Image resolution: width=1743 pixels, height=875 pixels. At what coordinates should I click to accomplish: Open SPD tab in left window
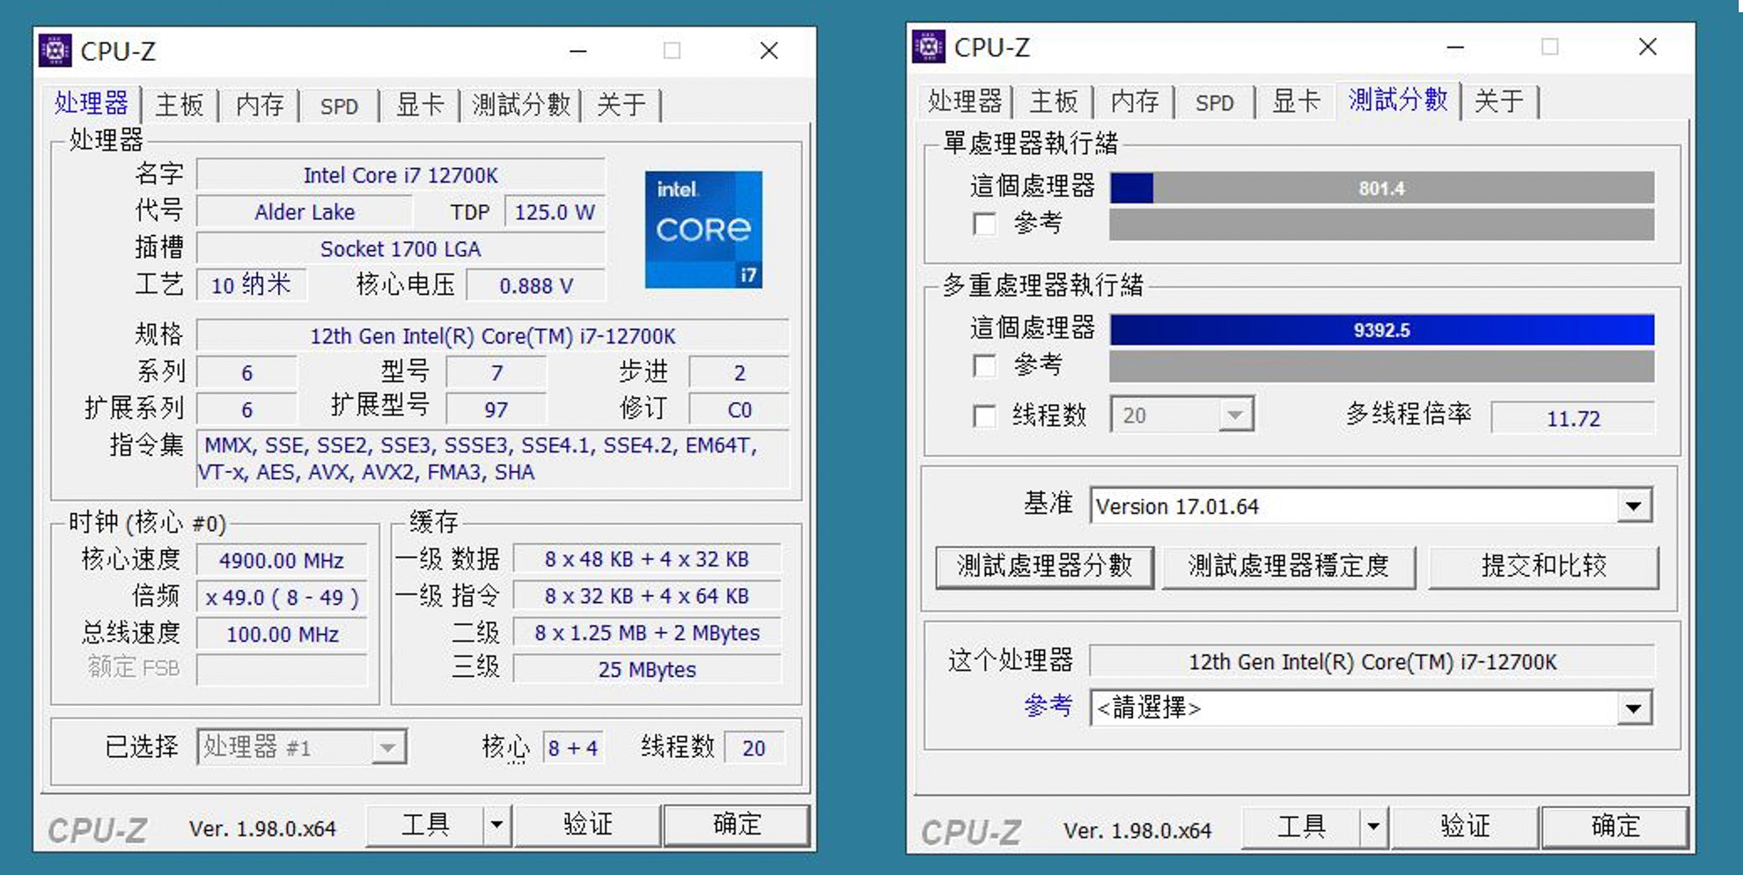click(x=339, y=106)
